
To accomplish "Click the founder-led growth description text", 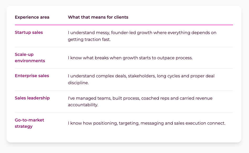I will coord(142,36).
